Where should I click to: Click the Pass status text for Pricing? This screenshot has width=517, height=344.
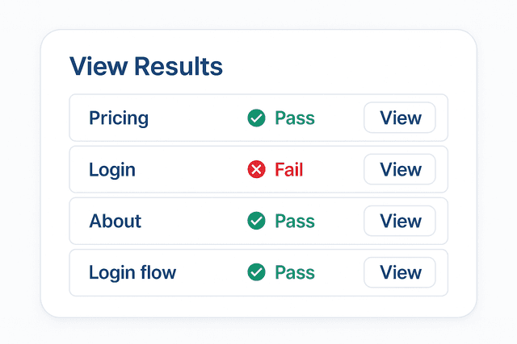pyautogui.click(x=295, y=118)
